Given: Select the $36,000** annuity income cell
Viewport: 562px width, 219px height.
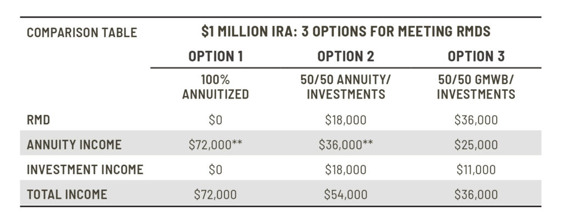Looking at the screenshot, I should (x=345, y=145).
